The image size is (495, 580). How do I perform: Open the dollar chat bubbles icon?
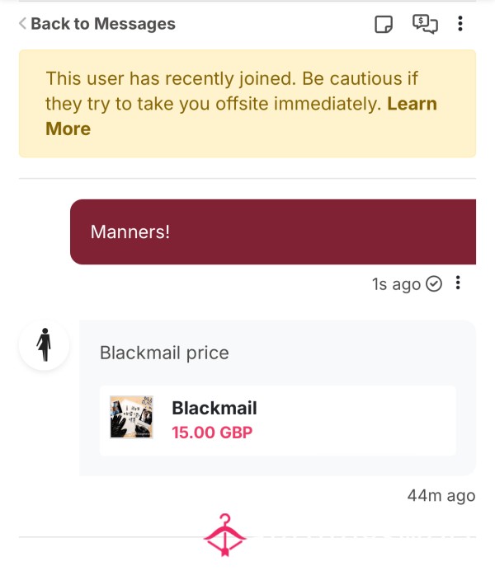tap(425, 24)
